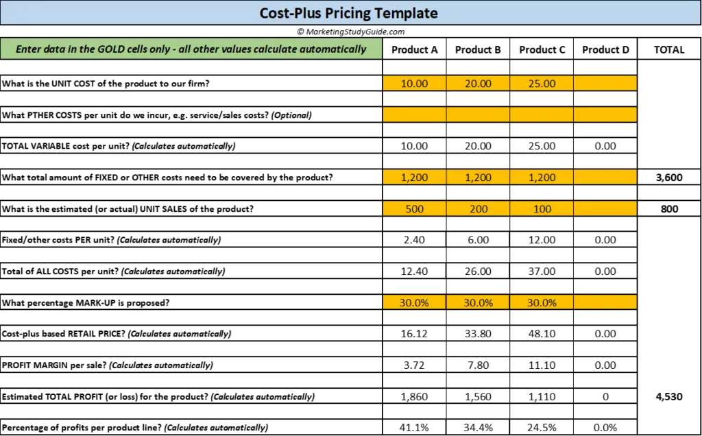Click retail price value 48.10
Viewport: 702px width, 436px height.
click(x=542, y=333)
